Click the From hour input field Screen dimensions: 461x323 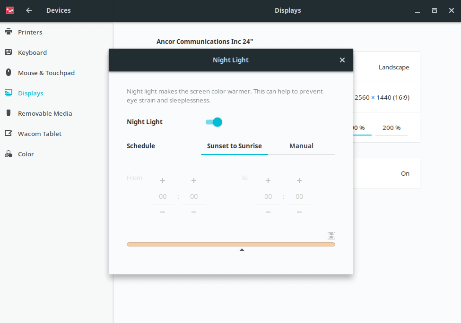[163, 196]
